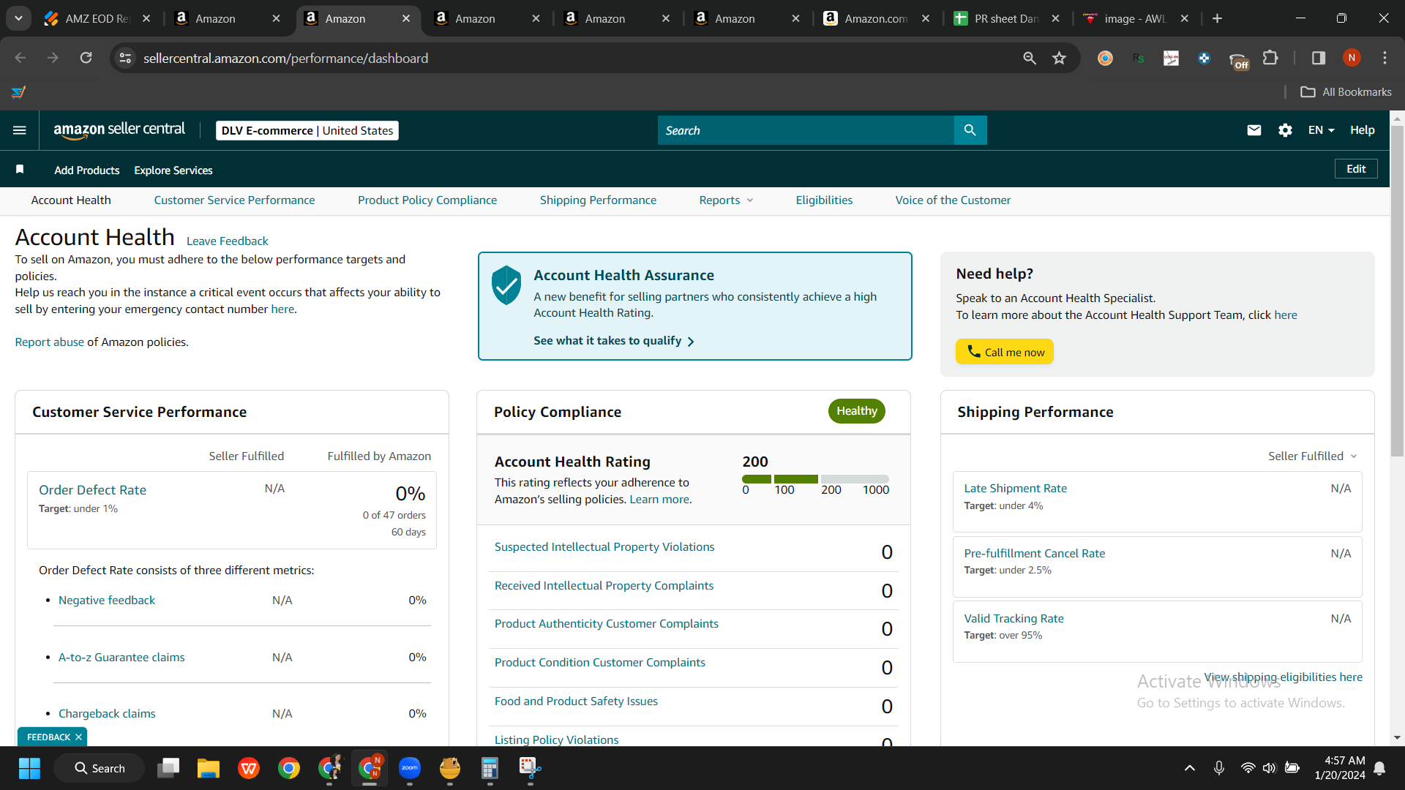This screenshot has height=790, width=1405.
Task: Focus the Seller Central search field
Action: point(806,130)
